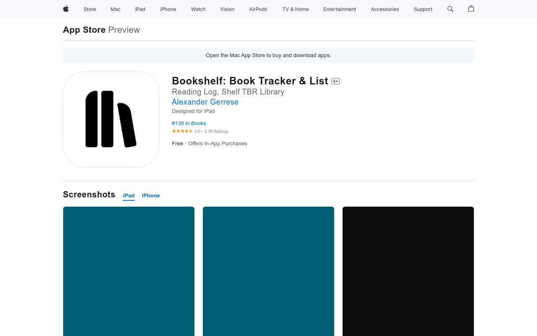Open the search magnifier icon
537x336 pixels.
(x=450, y=9)
